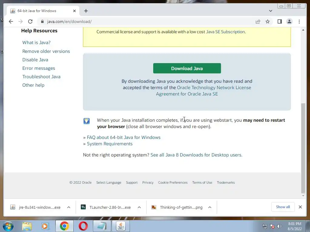310x232 pixels.
Task: View site info via the lock icon
Action: point(42,21)
